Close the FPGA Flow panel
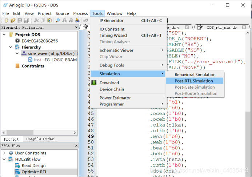 pos(76,146)
